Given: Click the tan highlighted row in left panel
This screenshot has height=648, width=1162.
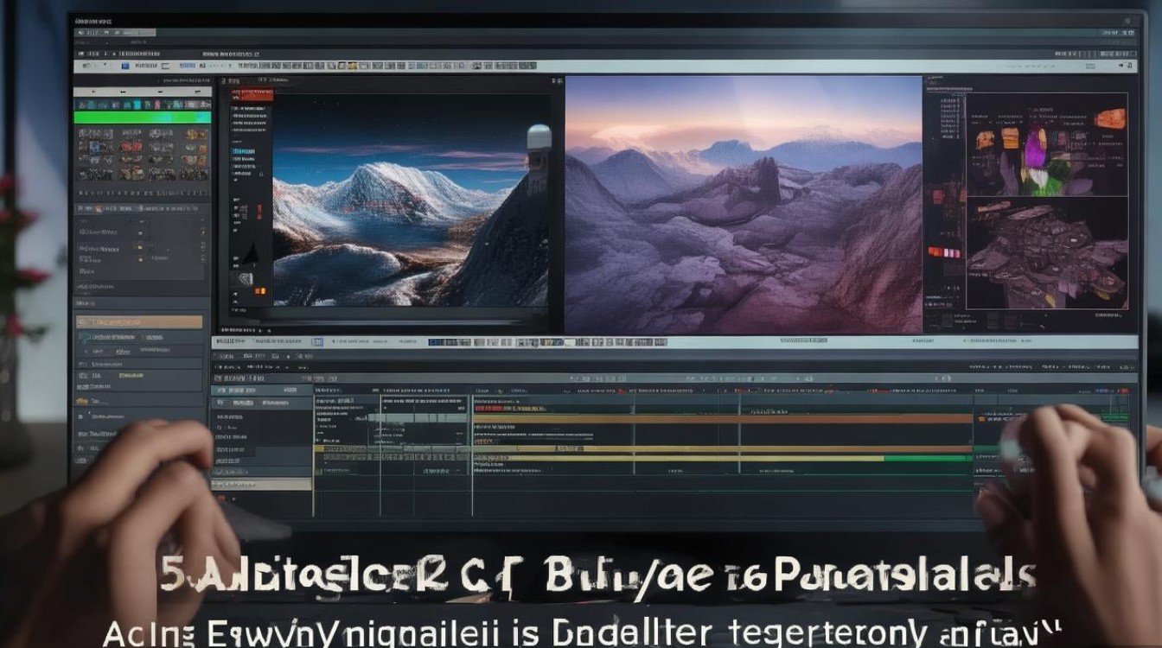Looking at the screenshot, I should (138, 321).
